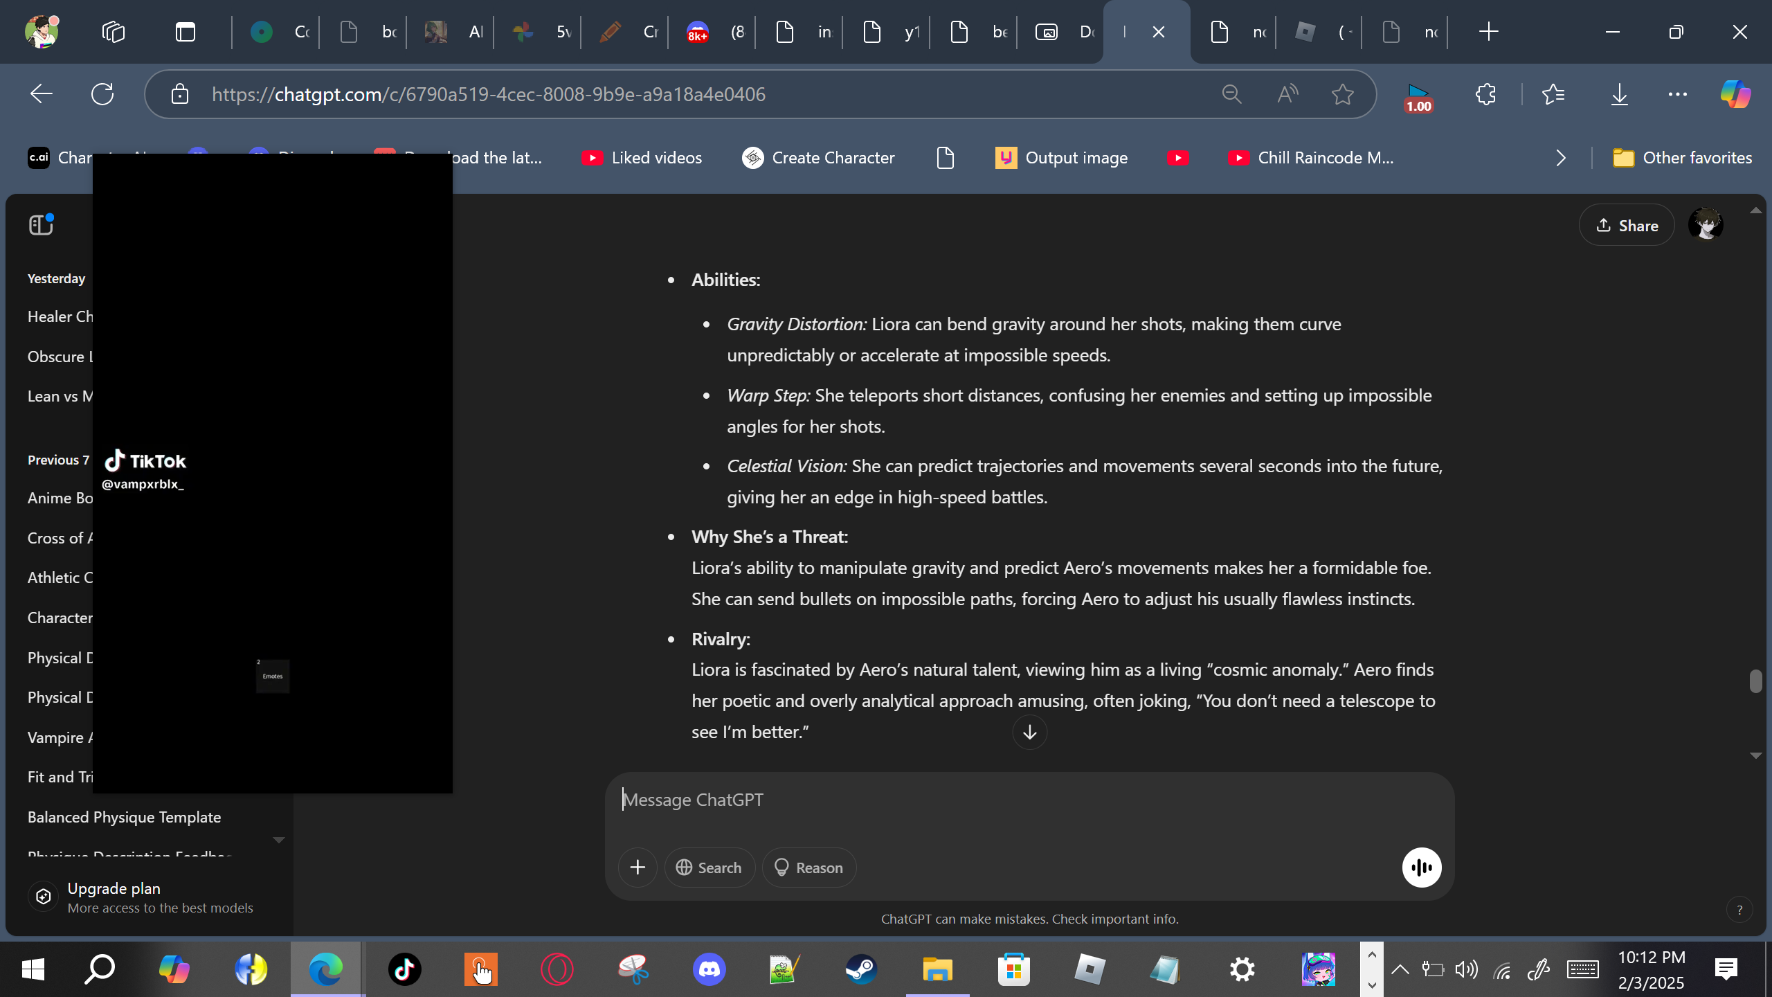Open the Output image bookmark
This screenshot has height=997, width=1772.
point(1062,158)
